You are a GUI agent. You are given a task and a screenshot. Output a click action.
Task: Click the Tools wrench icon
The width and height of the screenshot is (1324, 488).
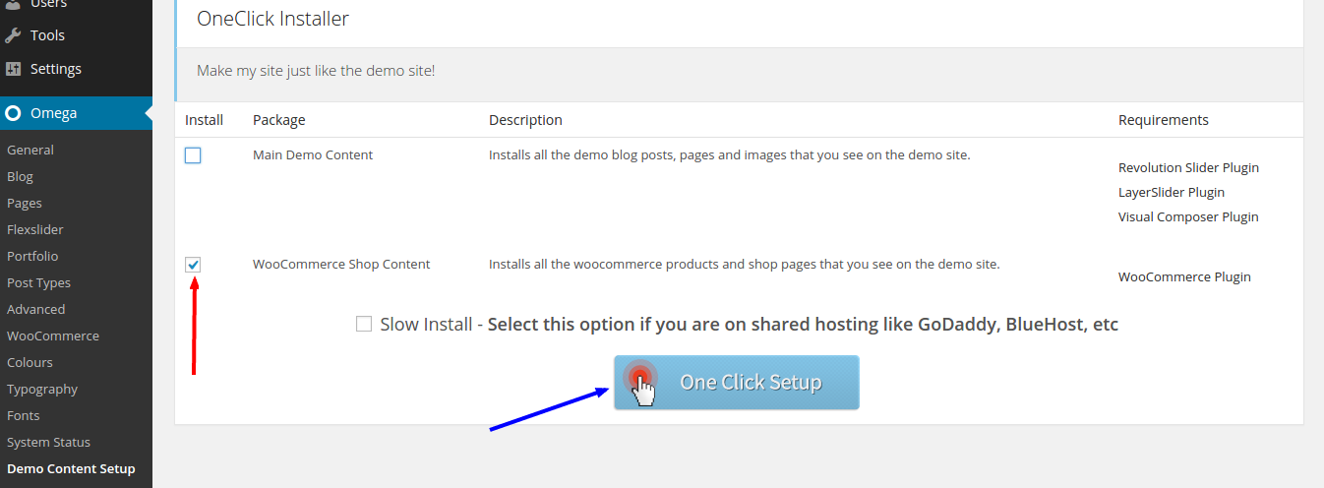tap(13, 35)
